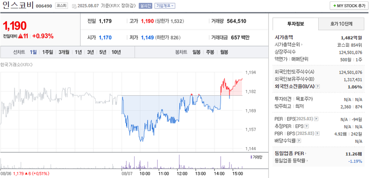Click the 동일업종 등락률 value -1.19%
This screenshot has height=178, width=370.
(x=355, y=161)
